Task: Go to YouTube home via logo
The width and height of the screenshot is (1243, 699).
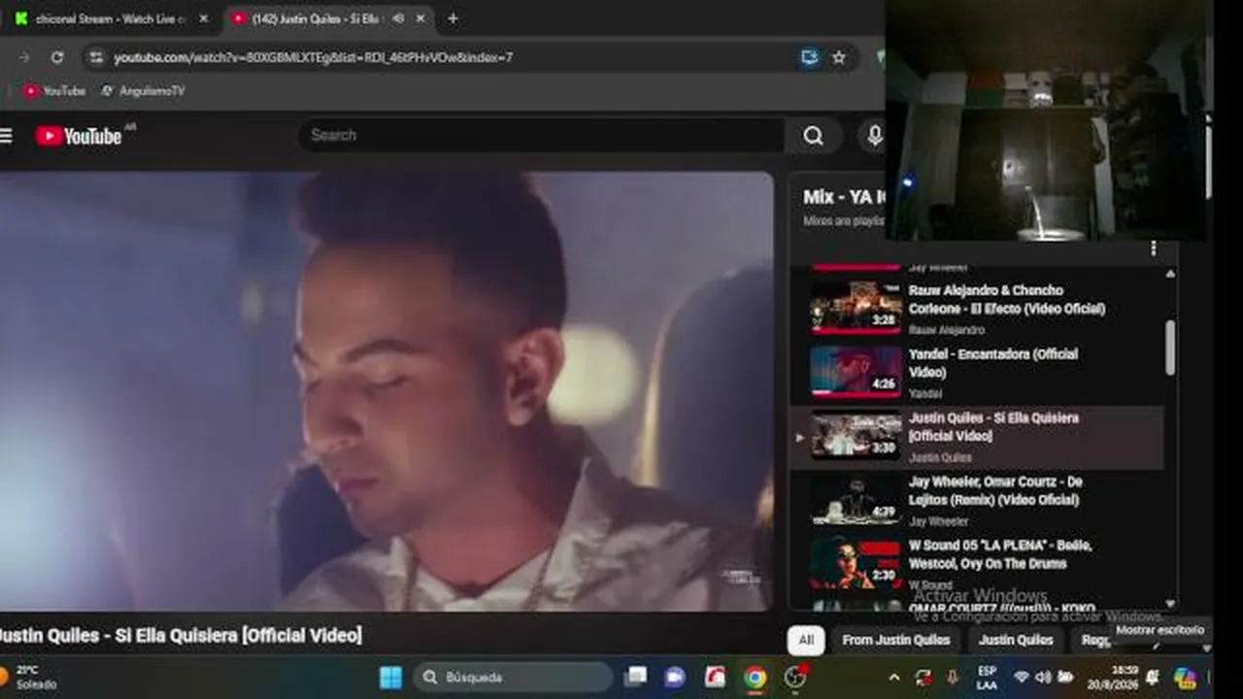Action: point(79,136)
